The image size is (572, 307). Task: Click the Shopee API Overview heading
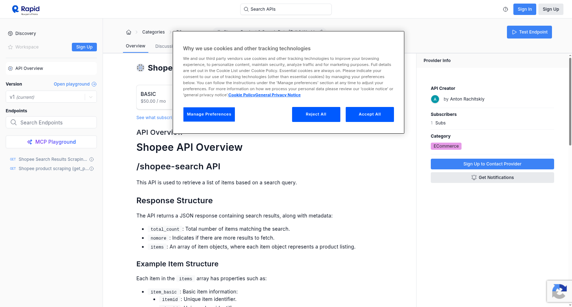click(189, 147)
